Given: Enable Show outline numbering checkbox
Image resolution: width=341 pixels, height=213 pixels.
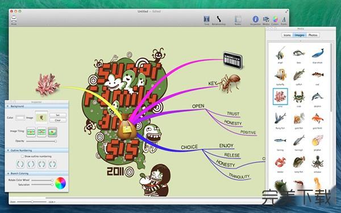Looking at the screenshot, I should tap(22, 156).
